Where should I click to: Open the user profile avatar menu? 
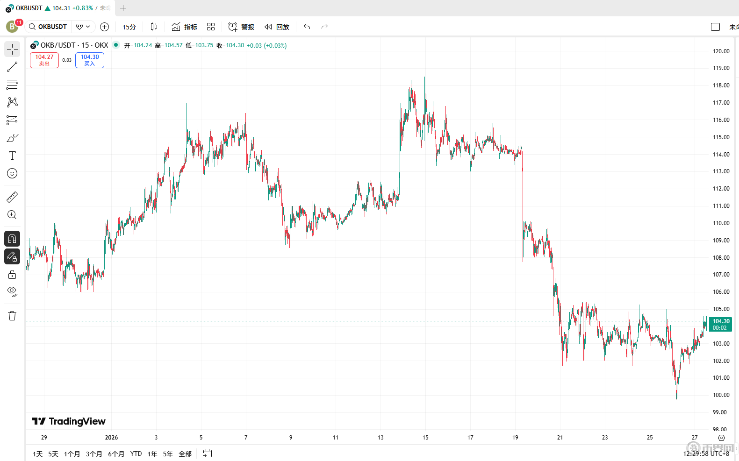(12, 27)
